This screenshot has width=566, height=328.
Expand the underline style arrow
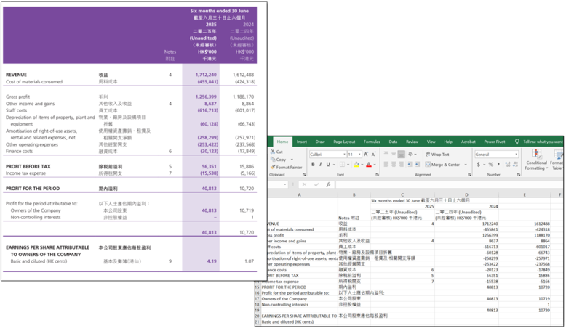coord(334,165)
